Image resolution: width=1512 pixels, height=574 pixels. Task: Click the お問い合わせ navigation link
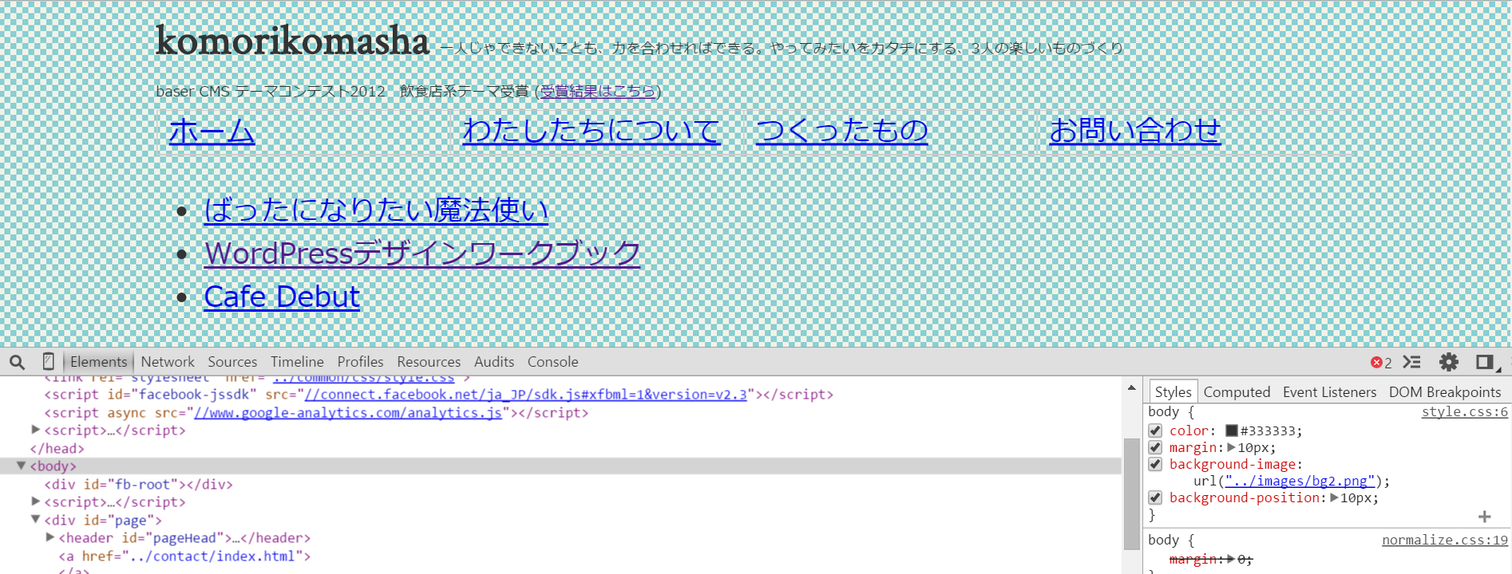1135,131
